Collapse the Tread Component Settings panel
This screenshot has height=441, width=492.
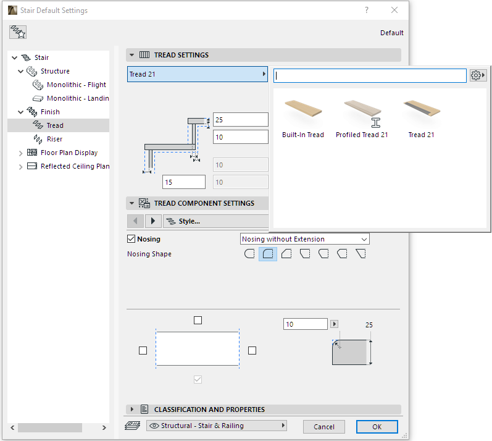tap(131, 203)
